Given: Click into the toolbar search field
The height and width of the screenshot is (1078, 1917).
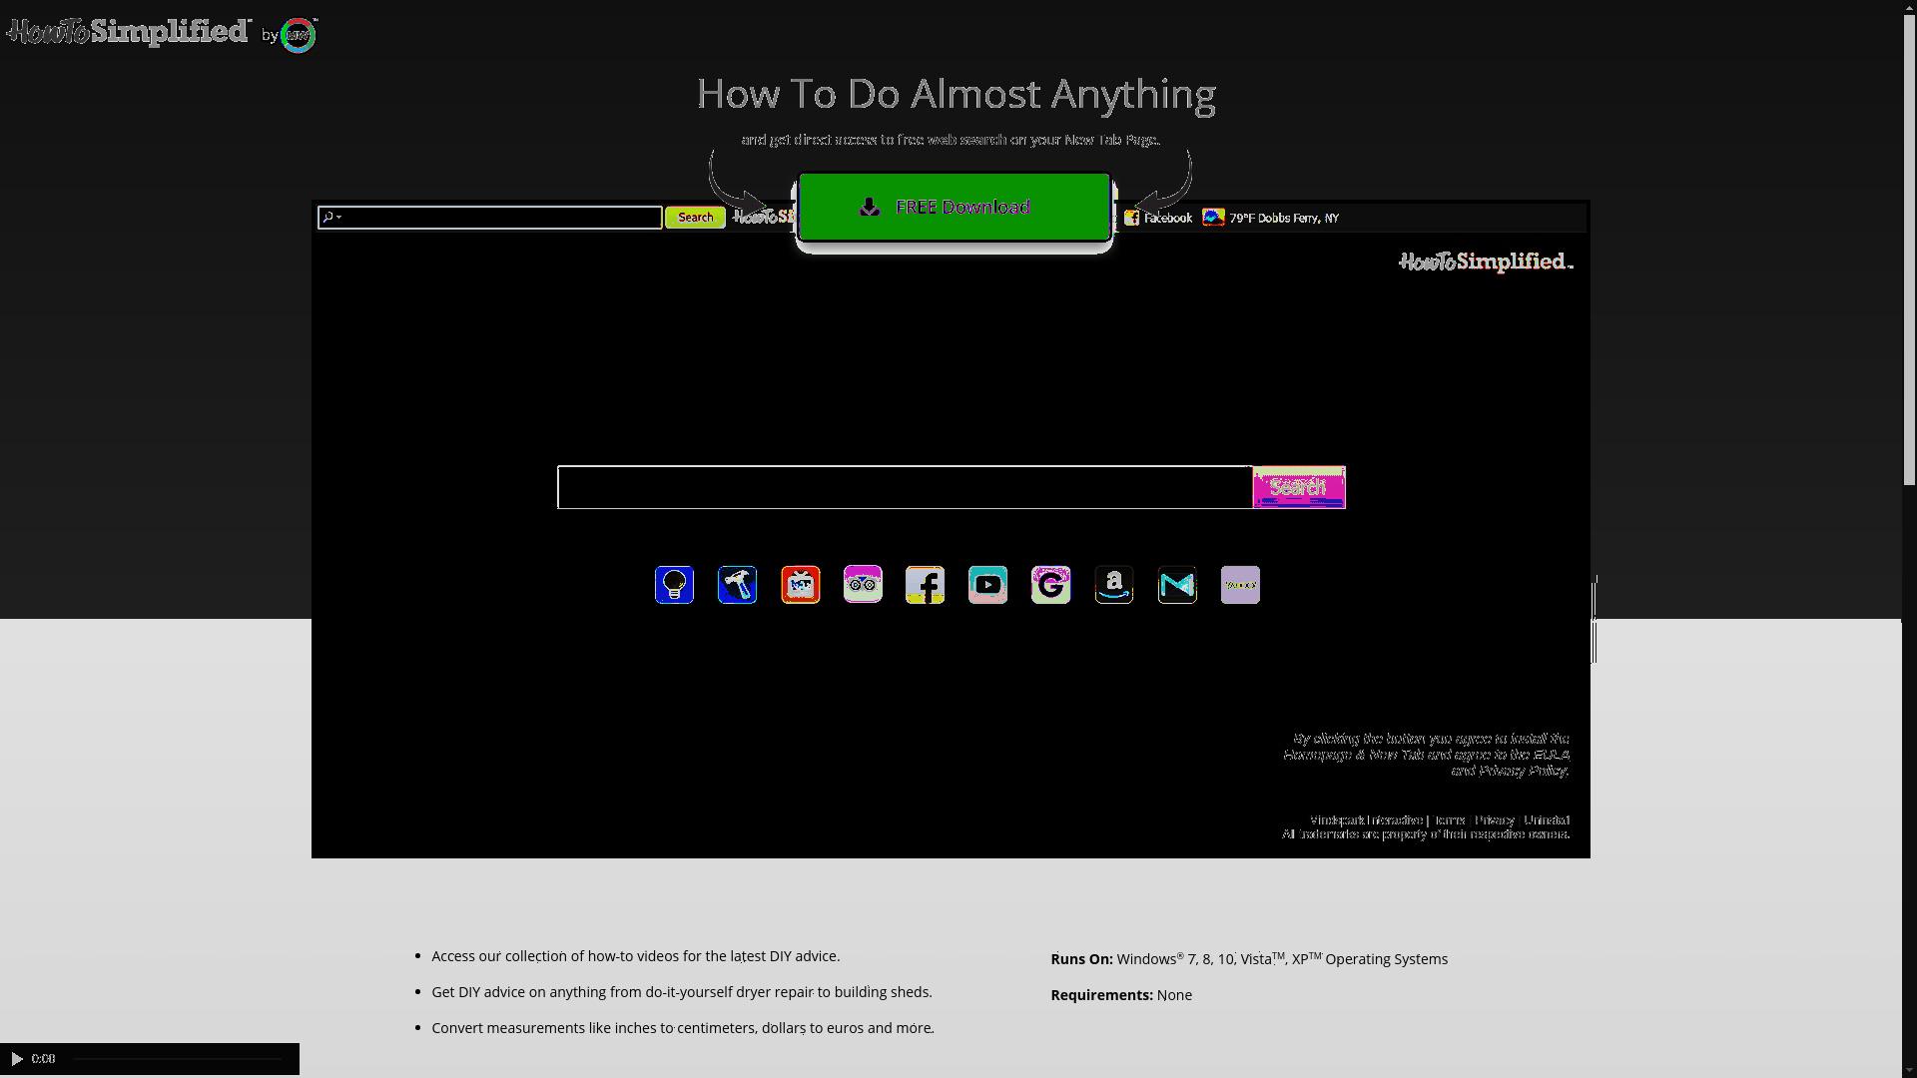Looking at the screenshot, I should click(x=489, y=218).
